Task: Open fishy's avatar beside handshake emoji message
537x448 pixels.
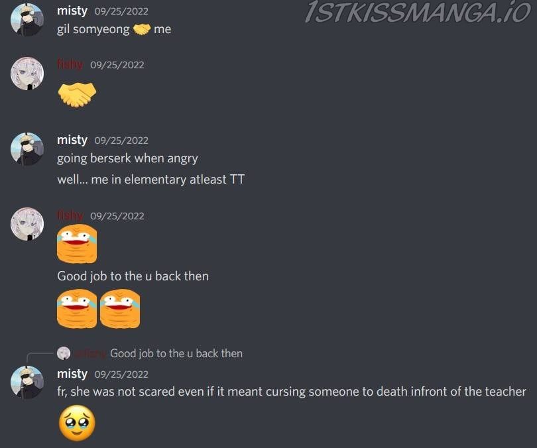Action: [x=27, y=74]
